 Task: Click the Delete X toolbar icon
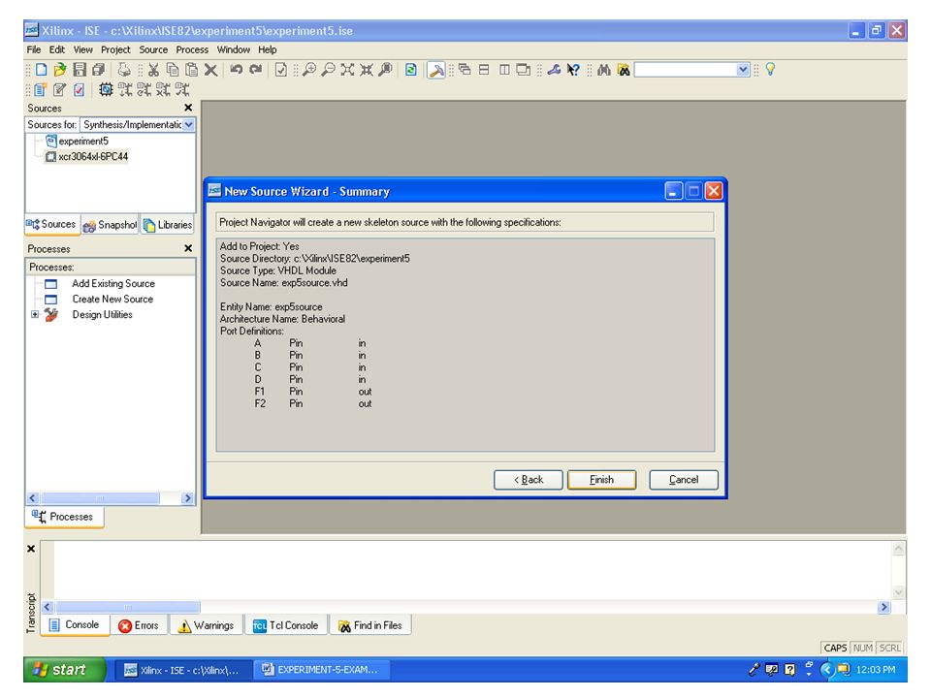click(210, 70)
